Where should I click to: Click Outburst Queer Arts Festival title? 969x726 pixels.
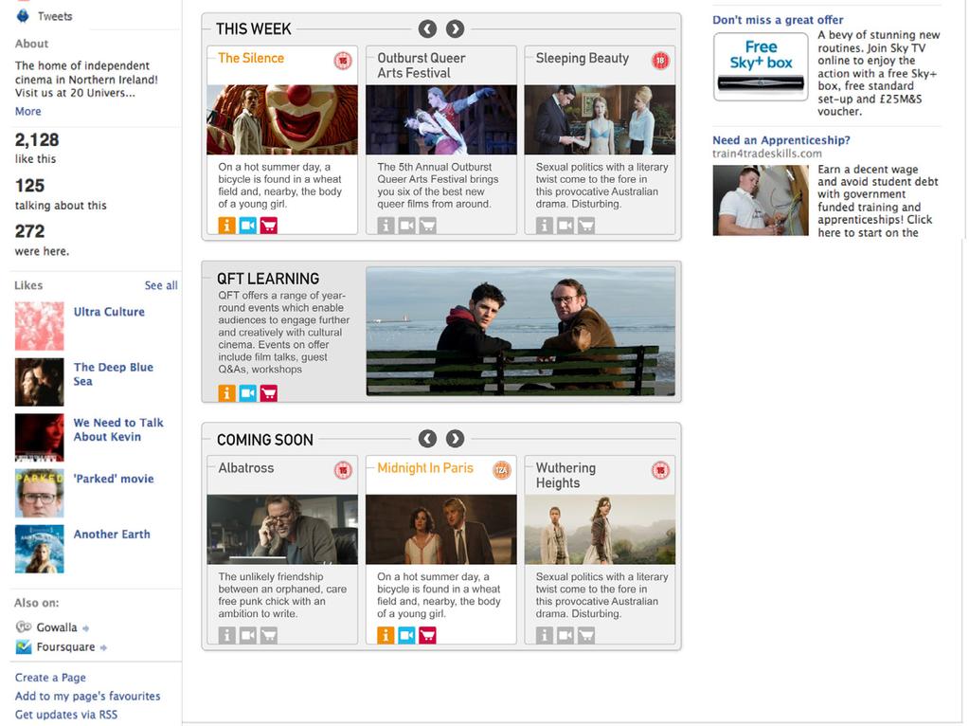[x=421, y=65]
